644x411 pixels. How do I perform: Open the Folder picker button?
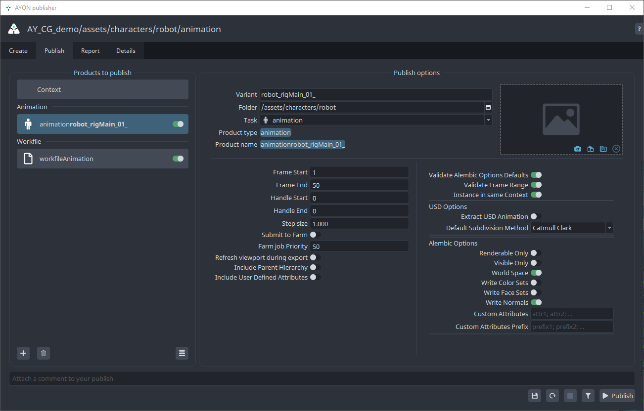[x=488, y=107]
